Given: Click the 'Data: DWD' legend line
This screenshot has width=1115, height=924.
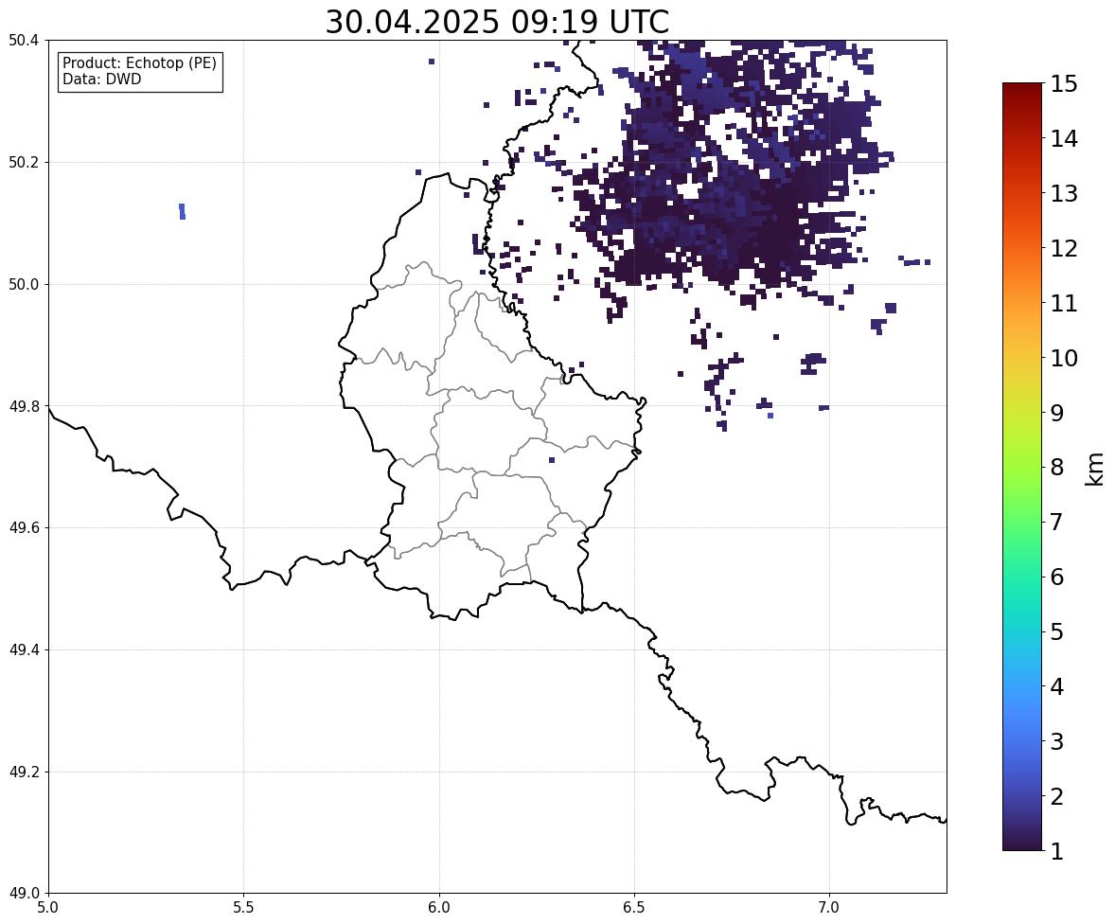Looking at the screenshot, I should [x=101, y=79].
